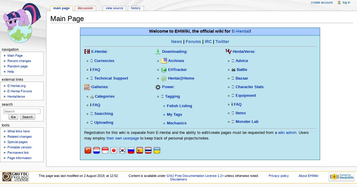Click the HentaiVerse HV logo icon
The height and width of the screenshot is (187, 357).
[228, 52]
